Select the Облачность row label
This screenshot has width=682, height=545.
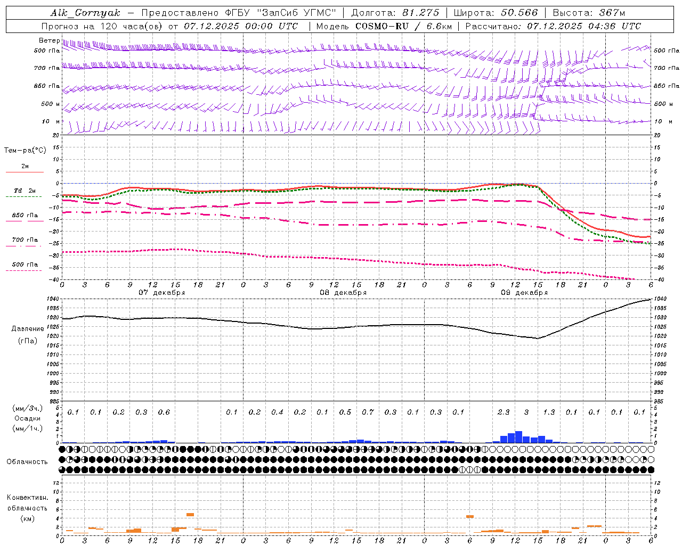27,462
